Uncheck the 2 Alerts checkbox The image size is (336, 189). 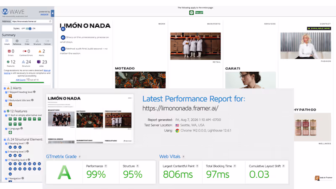coord(5,88)
